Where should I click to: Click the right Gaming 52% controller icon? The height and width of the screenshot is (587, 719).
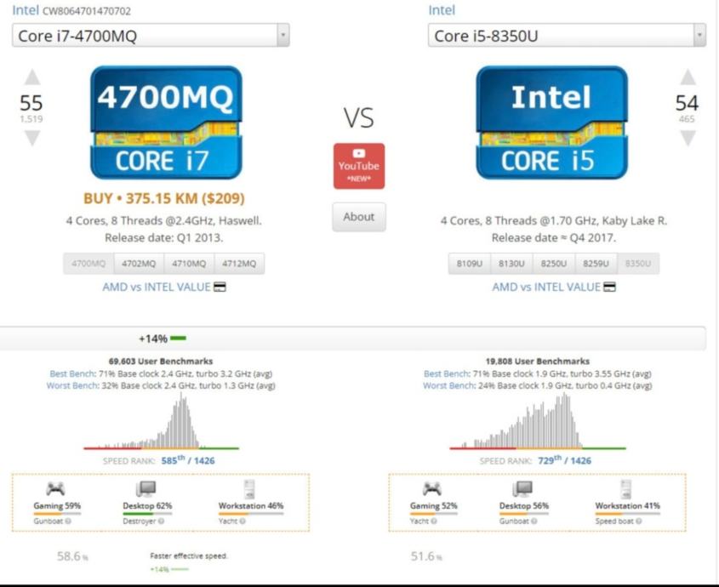(x=432, y=488)
